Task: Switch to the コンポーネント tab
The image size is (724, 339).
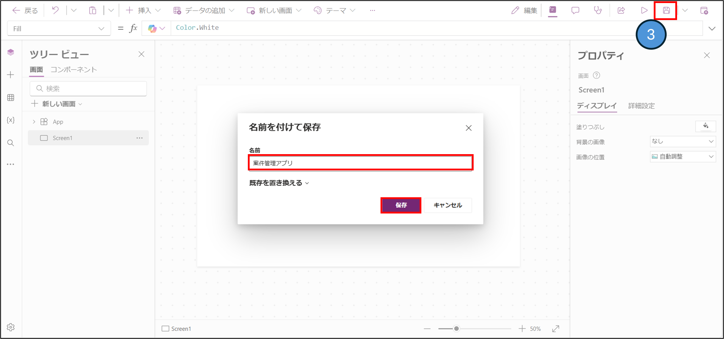Action: pyautogui.click(x=74, y=70)
